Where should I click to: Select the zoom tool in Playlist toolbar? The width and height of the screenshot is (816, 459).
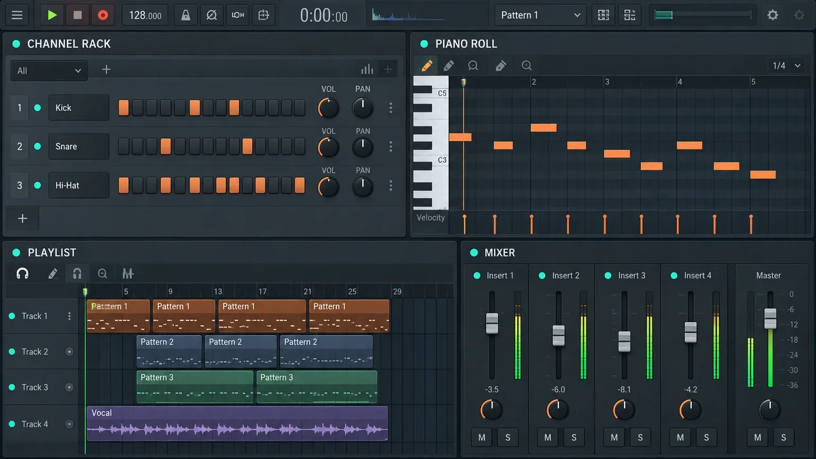pos(103,274)
